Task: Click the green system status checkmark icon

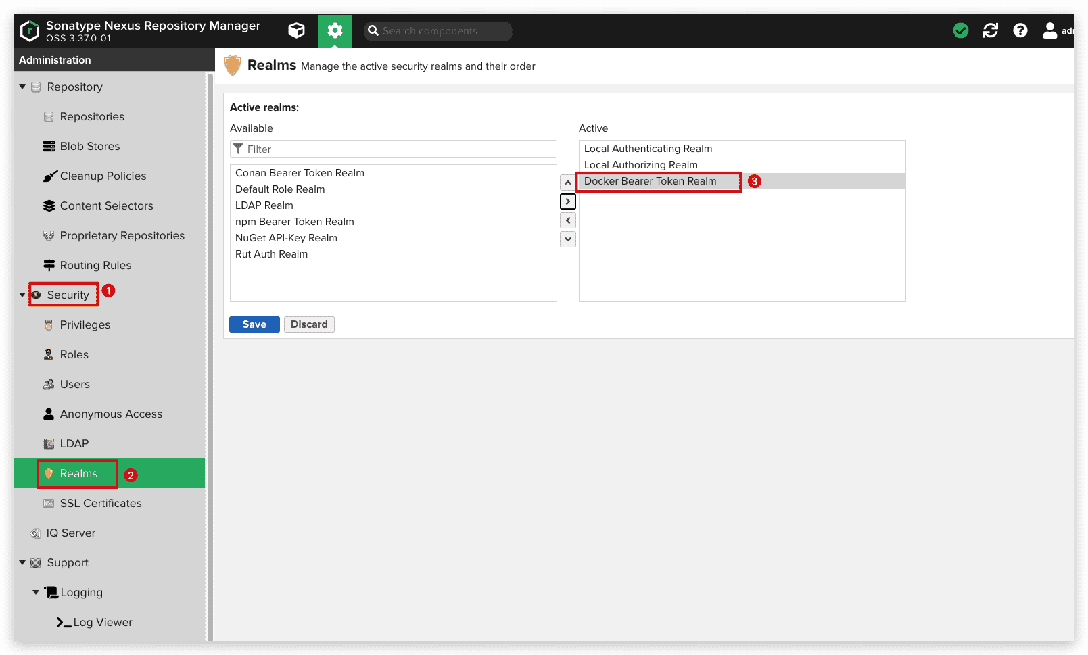Action: click(960, 30)
